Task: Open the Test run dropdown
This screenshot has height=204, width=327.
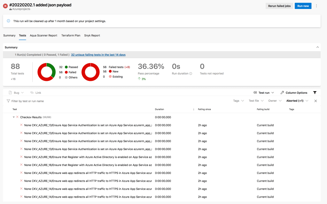Action: pyautogui.click(x=264, y=93)
